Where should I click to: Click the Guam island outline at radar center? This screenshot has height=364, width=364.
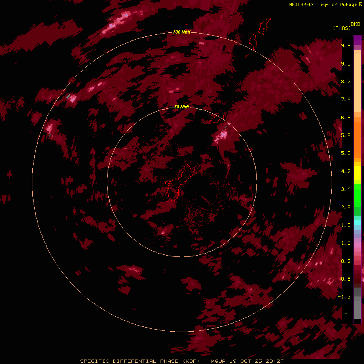180,182
